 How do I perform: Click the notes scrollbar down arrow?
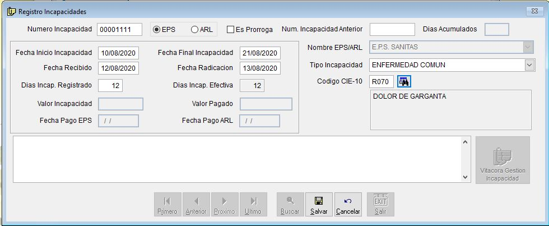466,177
